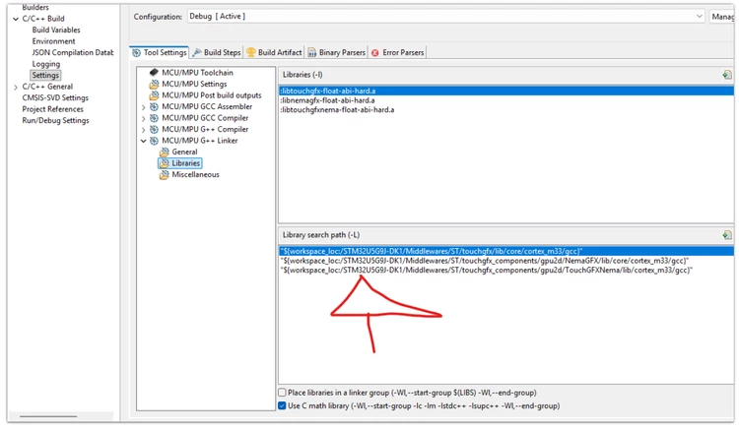Click the MCU/MPU GCC Compiler gear icon
Image resolution: width=739 pixels, height=430 pixels.
click(154, 118)
